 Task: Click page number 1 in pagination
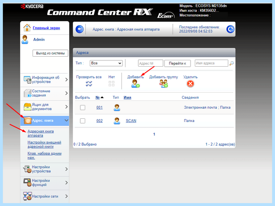(154, 134)
